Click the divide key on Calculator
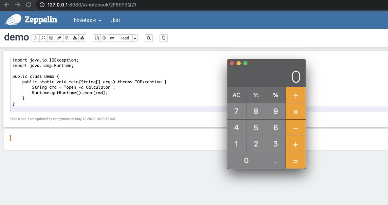 pyautogui.click(x=296, y=95)
